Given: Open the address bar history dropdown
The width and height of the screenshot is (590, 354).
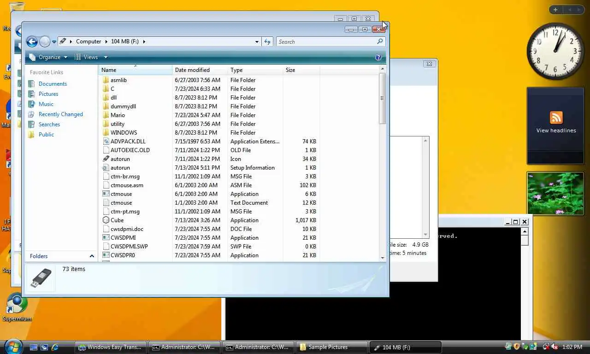Looking at the screenshot, I should (257, 41).
